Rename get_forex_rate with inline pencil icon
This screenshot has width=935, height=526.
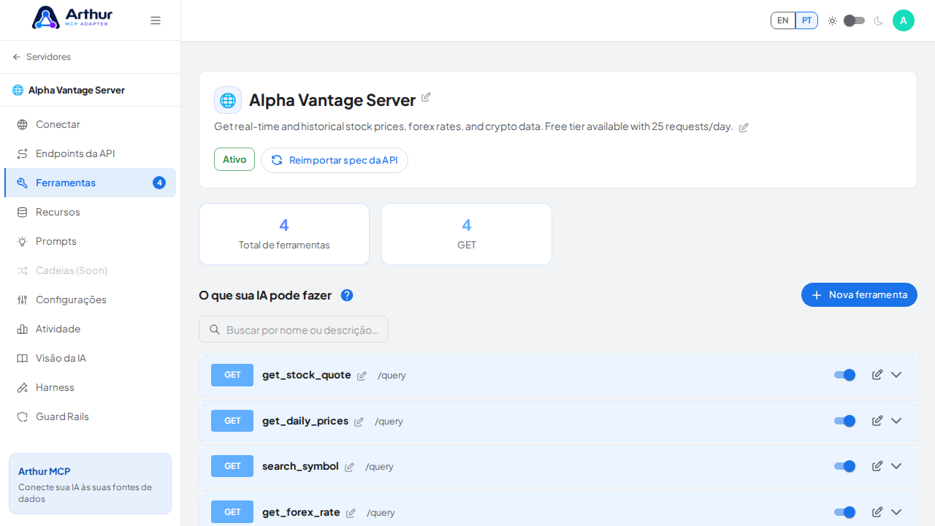351,513
